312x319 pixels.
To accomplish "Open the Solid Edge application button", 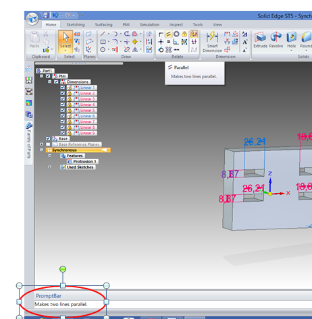I will click(32, 19).
